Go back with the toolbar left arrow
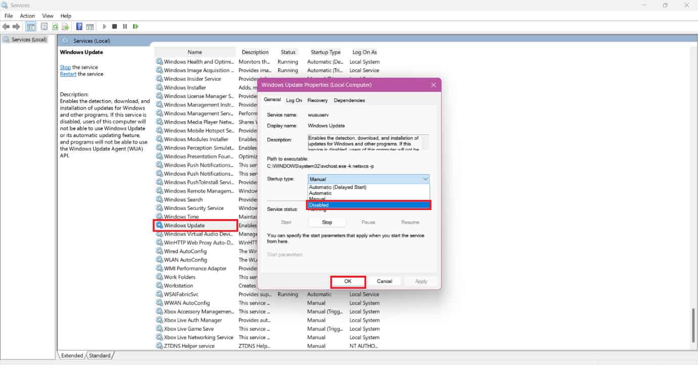Viewport: 698px width, 365px height. click(x=6, y=27)
